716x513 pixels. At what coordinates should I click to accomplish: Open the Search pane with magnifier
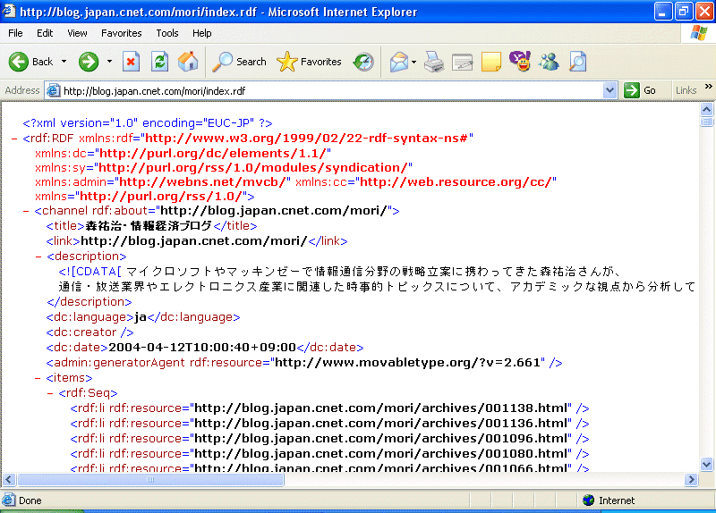point(240,62)
